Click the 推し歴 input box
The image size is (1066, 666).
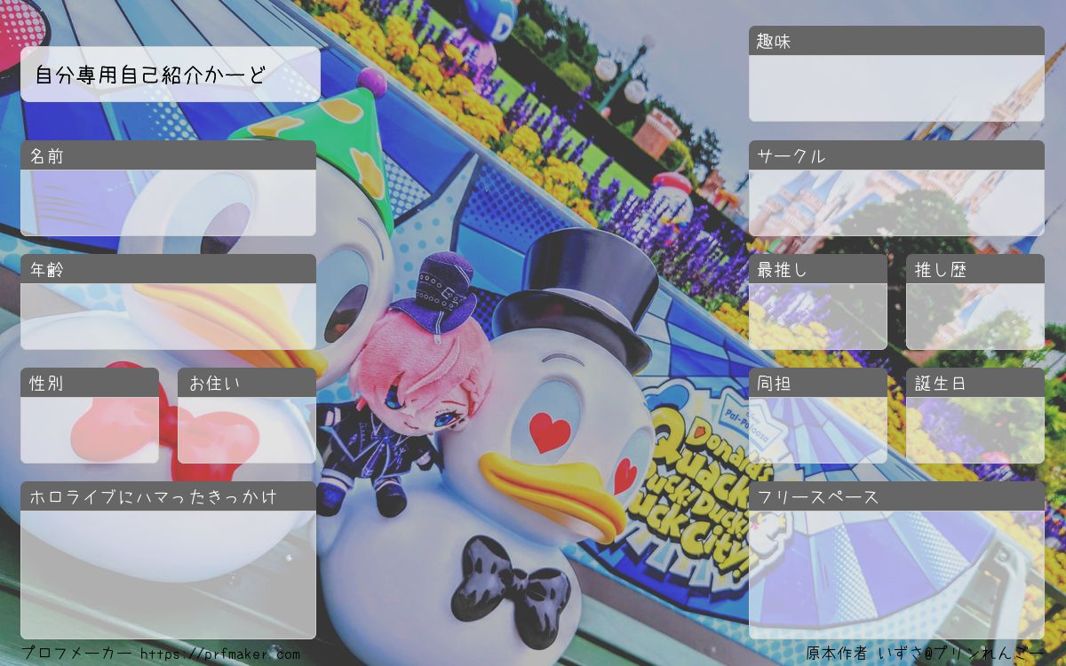(975, 316)
